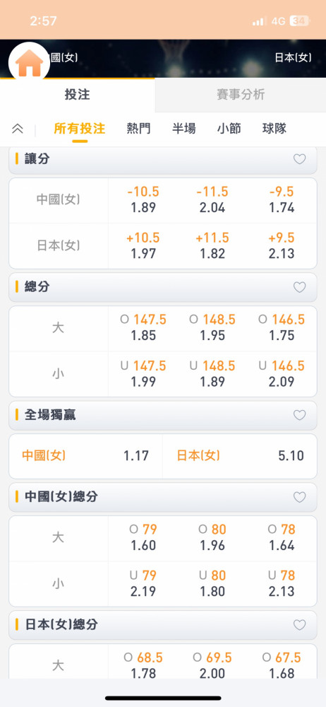Bet on 中國(女) to win at 1.17

pos(85,456)
